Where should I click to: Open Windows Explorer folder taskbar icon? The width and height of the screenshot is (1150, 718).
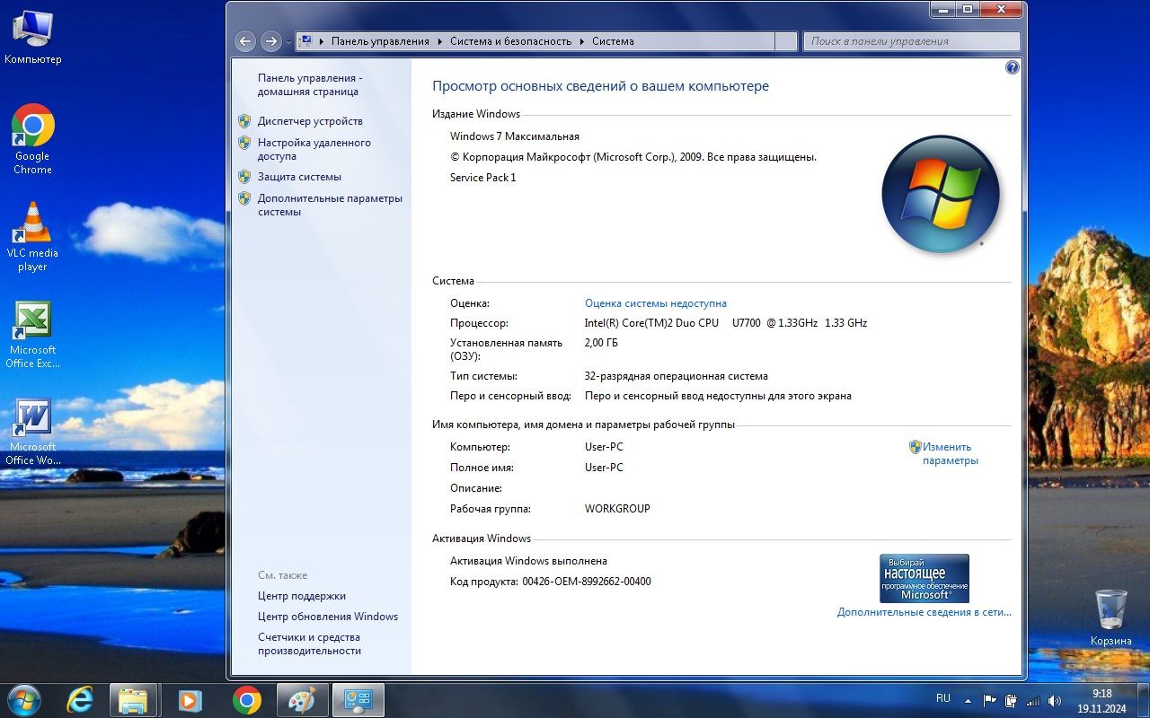133,700
